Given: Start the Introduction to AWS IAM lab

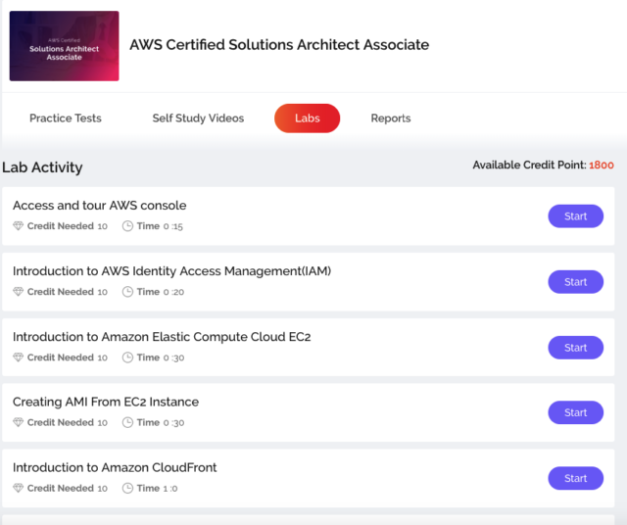Looking at the screenshot, I should pyautogui.click(x=575, y=282).
